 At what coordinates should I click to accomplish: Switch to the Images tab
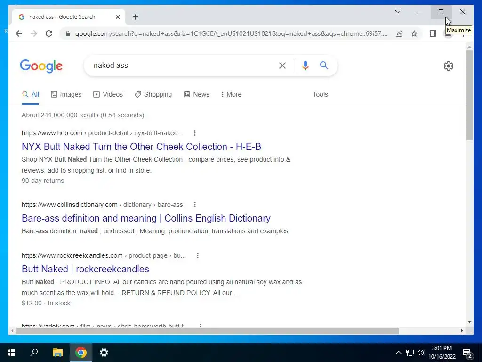66,94
